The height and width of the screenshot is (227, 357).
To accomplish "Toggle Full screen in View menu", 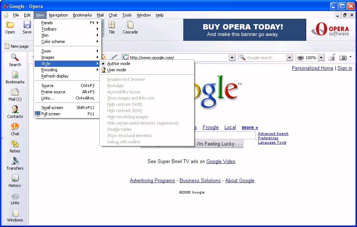I will 51,114.
